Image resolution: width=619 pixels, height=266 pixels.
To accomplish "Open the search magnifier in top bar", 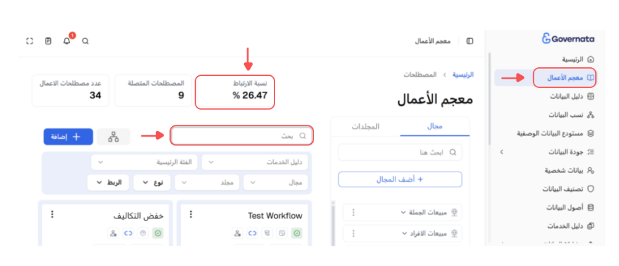I will pos(85,41).
